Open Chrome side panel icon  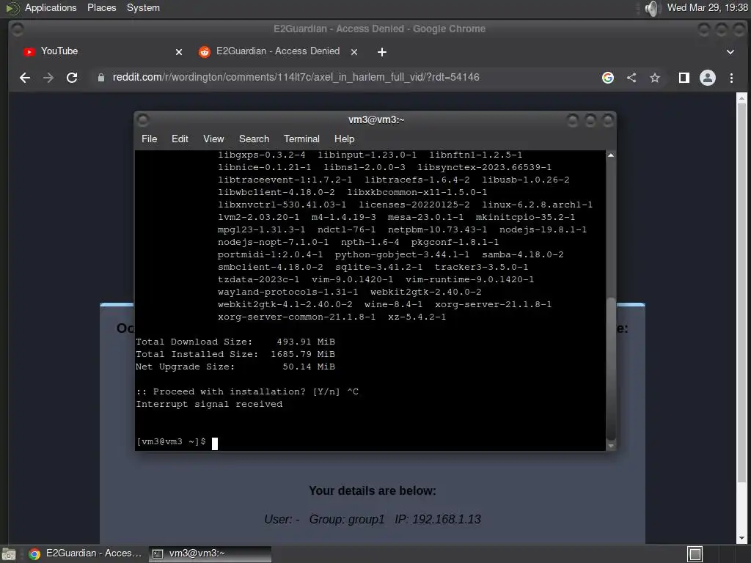click(x=684, y=78)
